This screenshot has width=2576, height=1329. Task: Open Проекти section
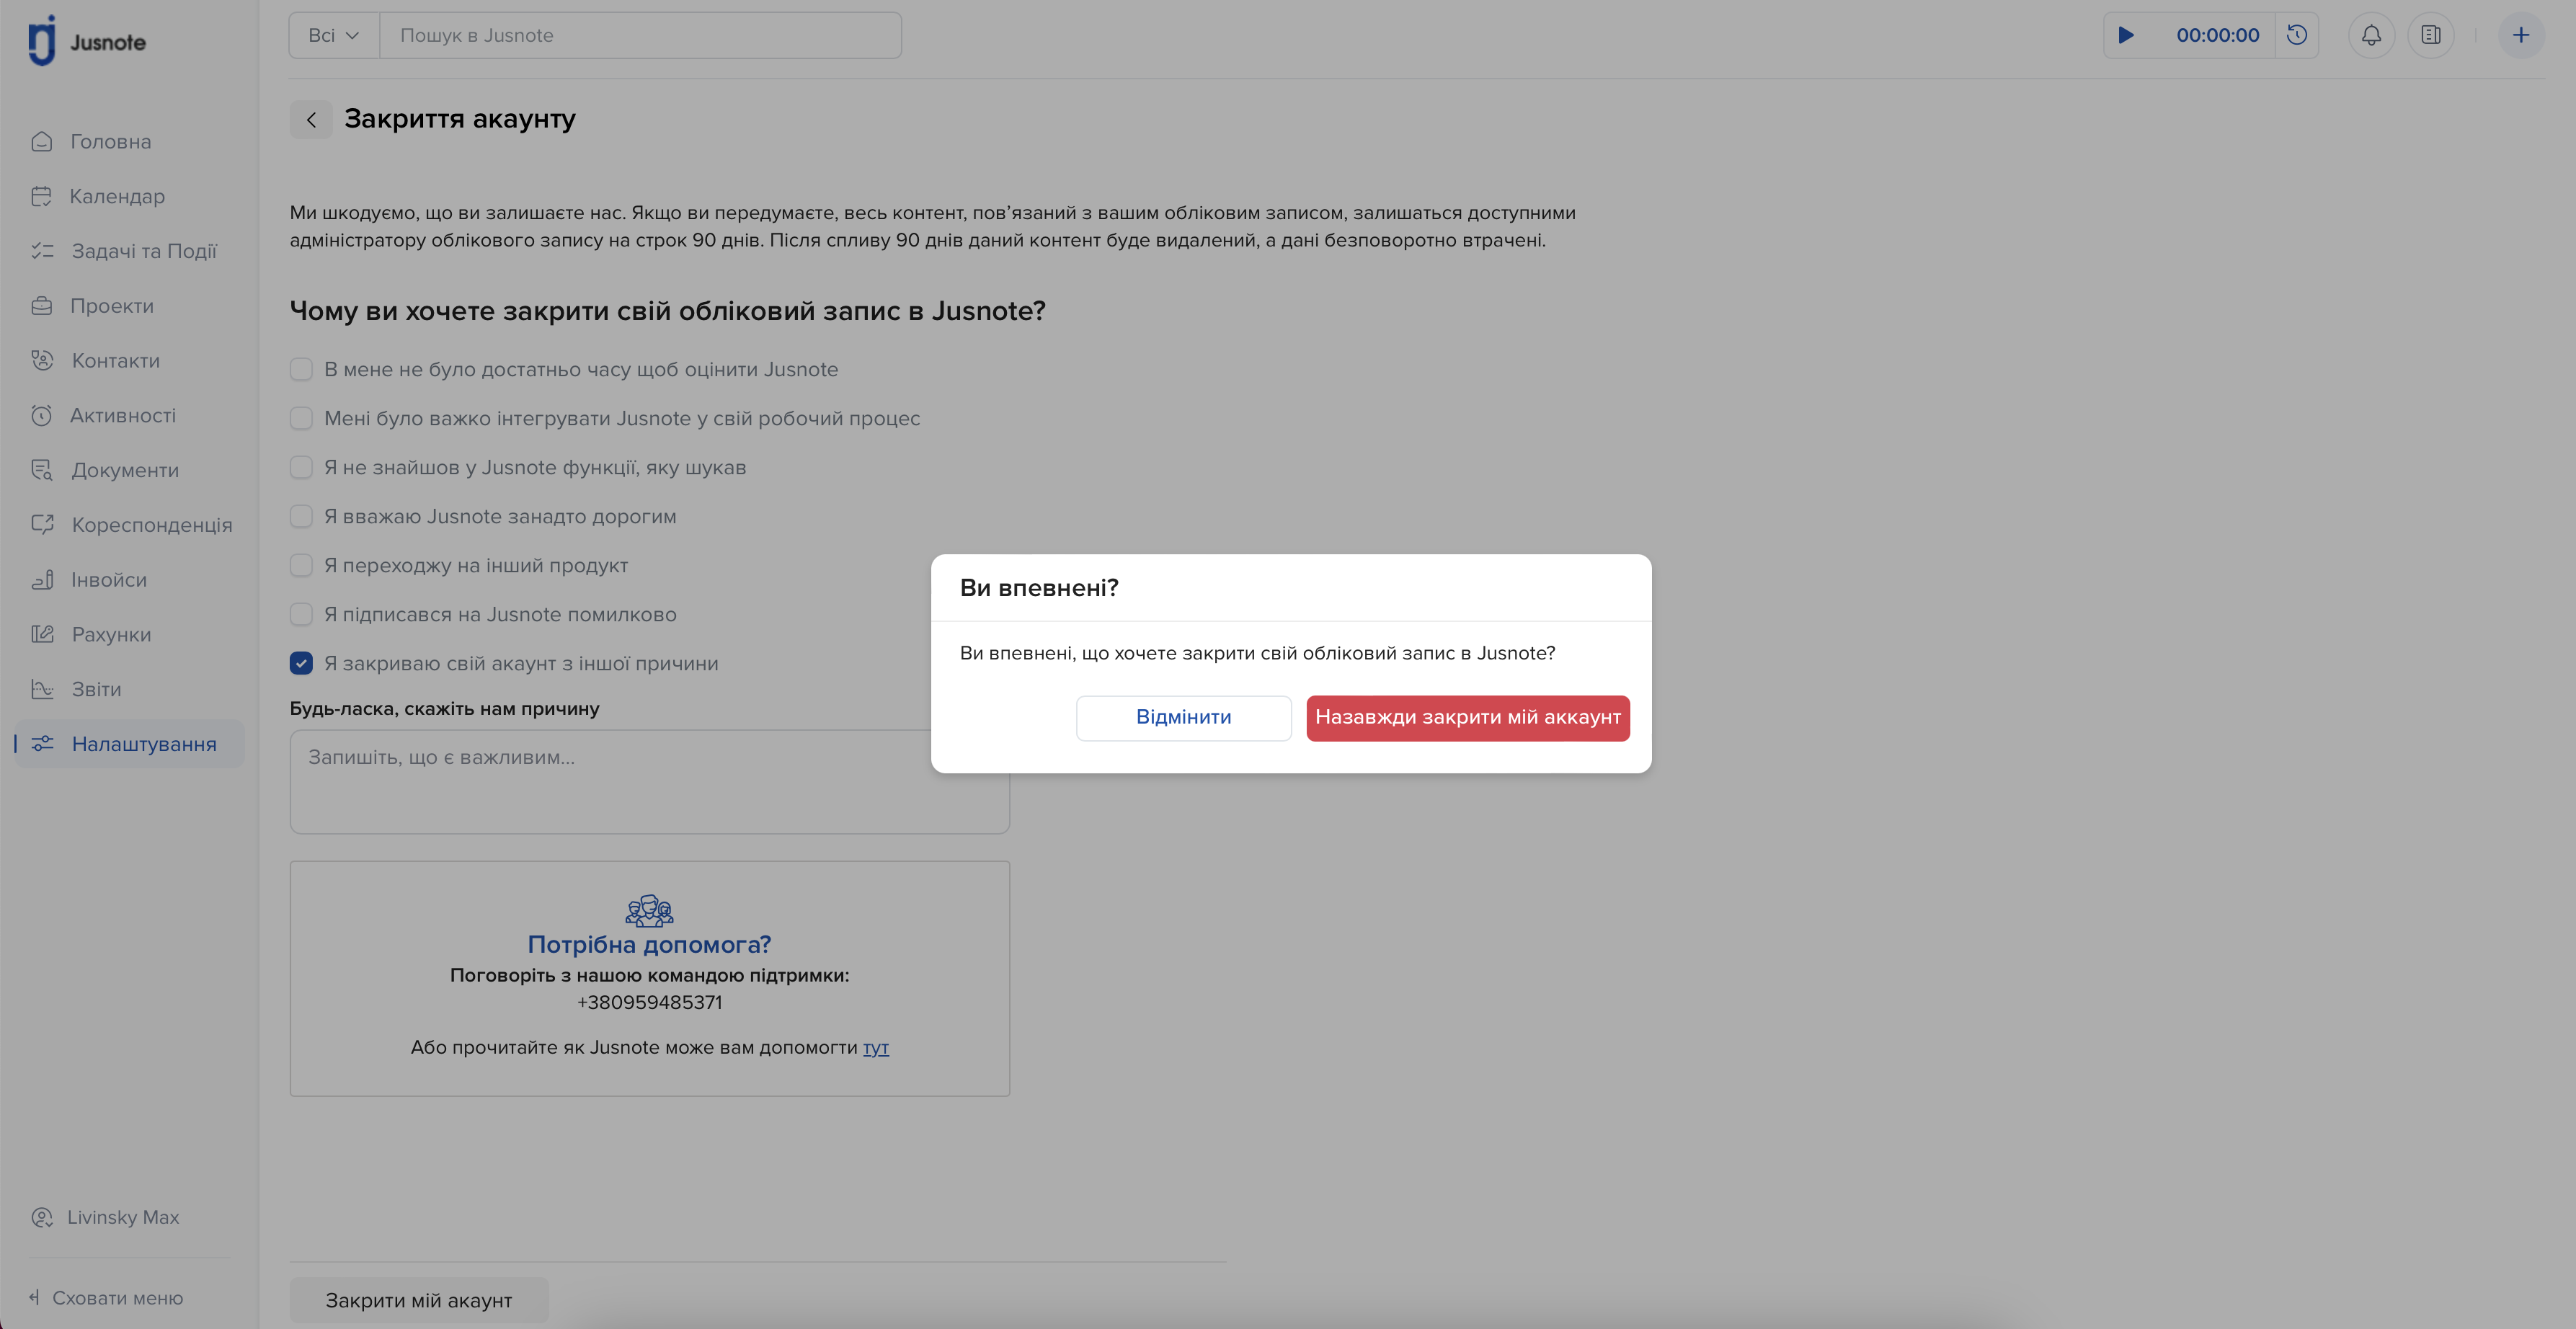(x=112, y=306)
